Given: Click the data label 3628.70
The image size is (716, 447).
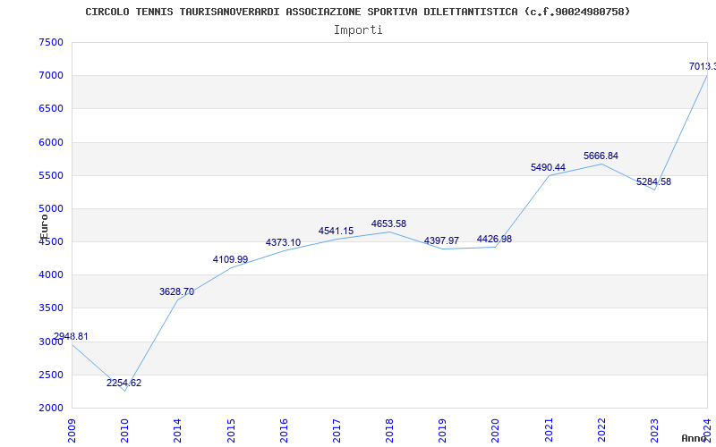Looking at the screenshot, I should pyautogui.click(x=176, y=292).
